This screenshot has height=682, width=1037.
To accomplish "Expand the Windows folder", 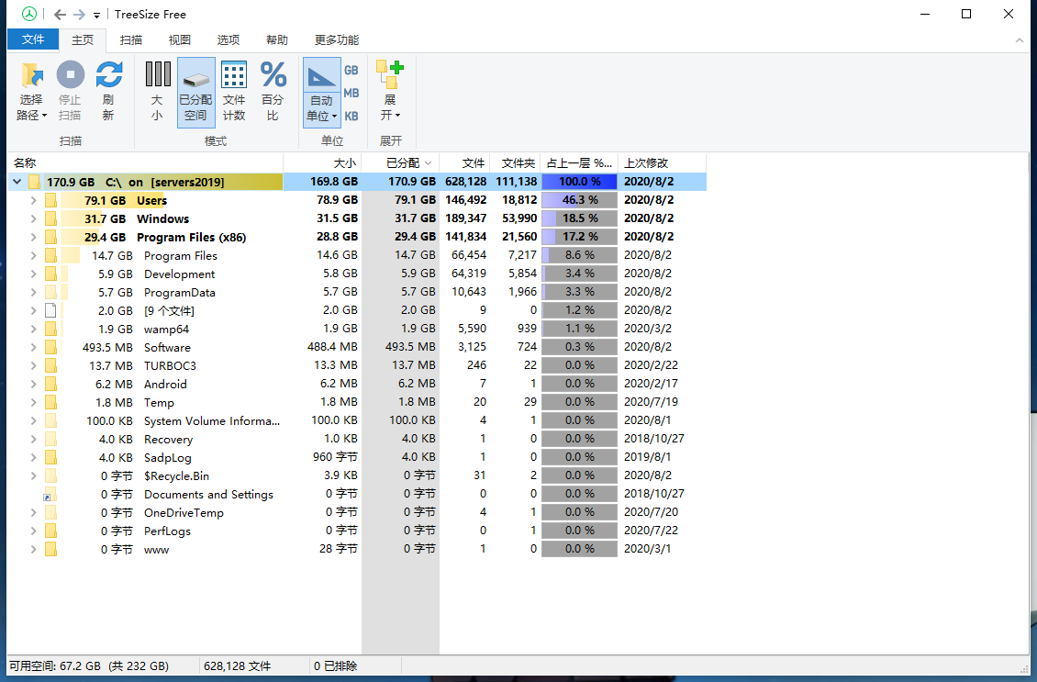I will pyautogui.click(x=33, y=218).
